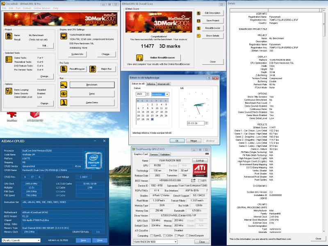Click the Project icon in 3DMark2001 window

point(9,36)
